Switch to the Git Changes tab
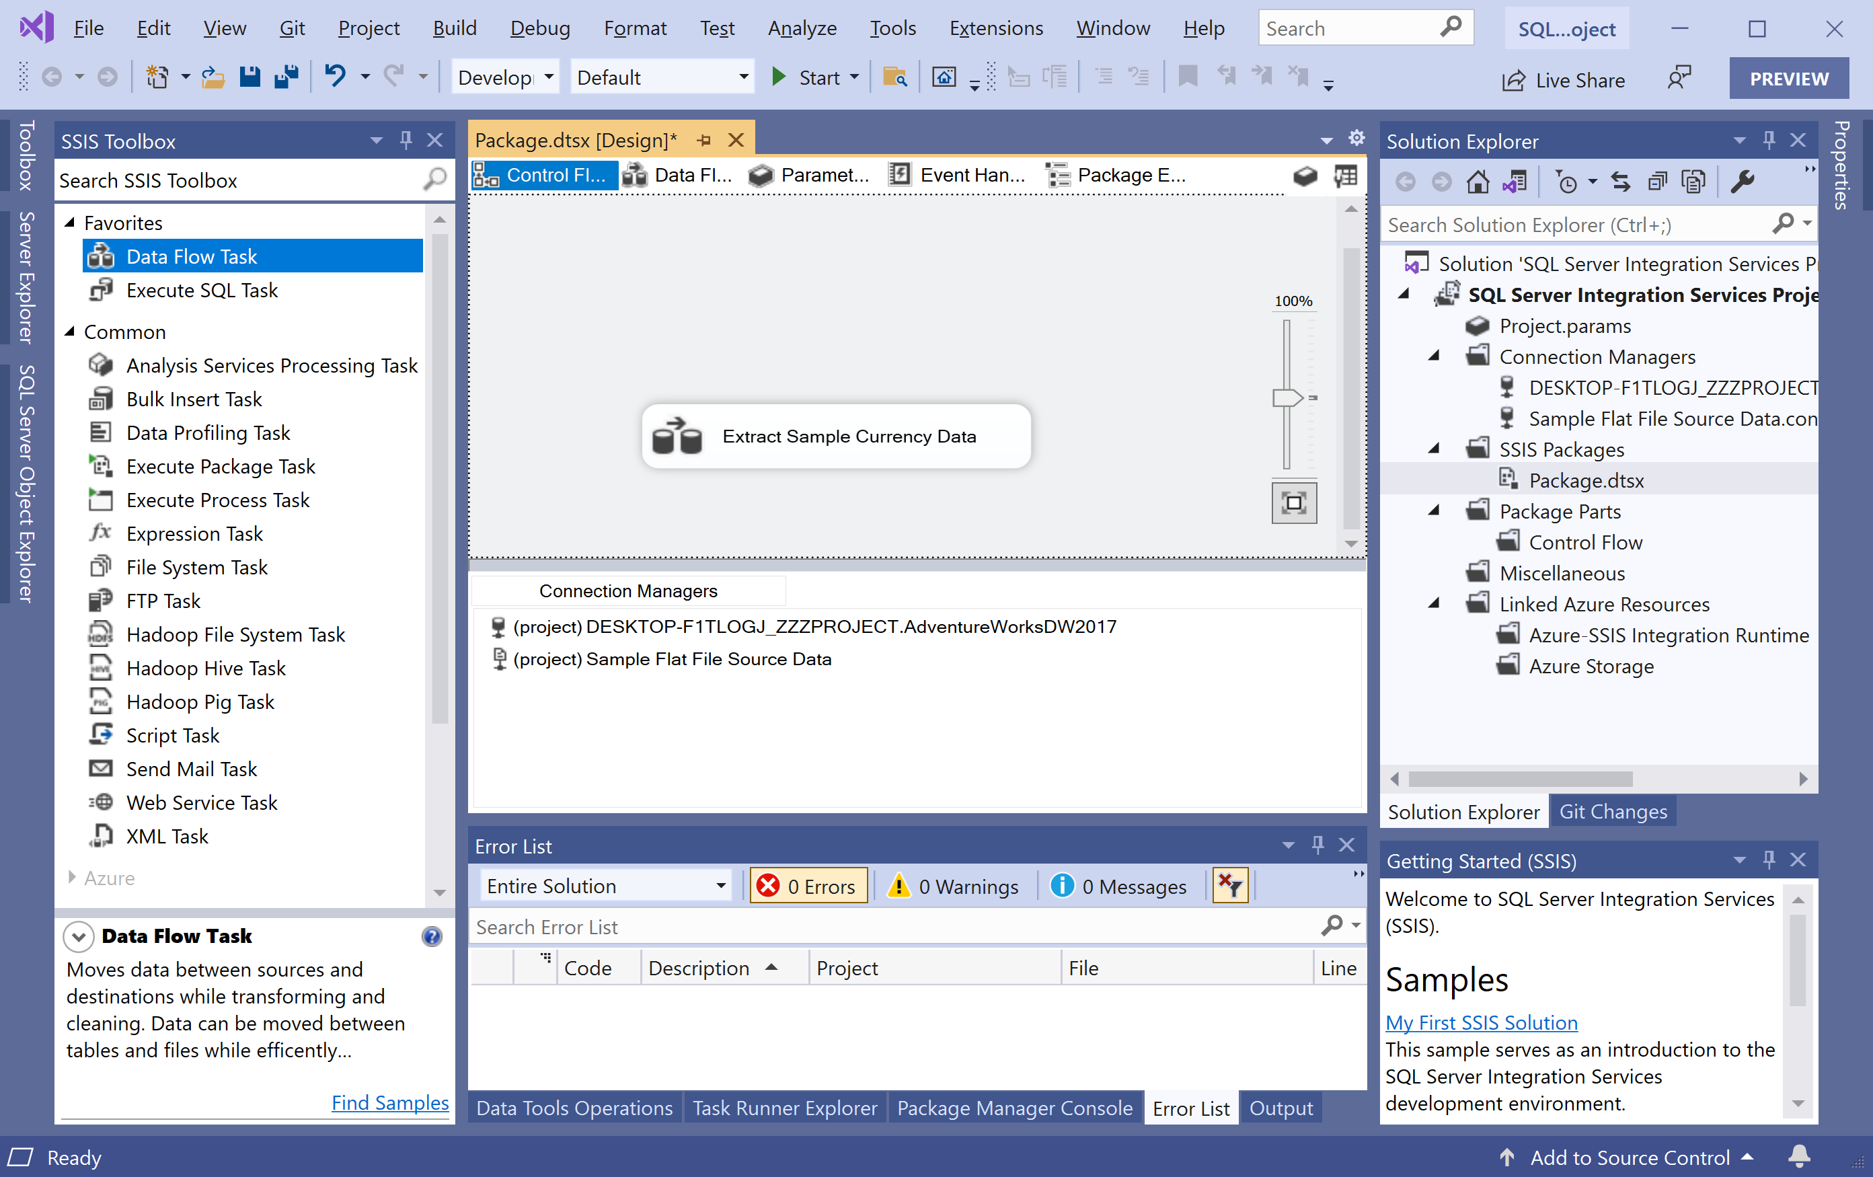Image resolution: width=1873 pixels, height=1177 pixels. tap(1613, 811)
